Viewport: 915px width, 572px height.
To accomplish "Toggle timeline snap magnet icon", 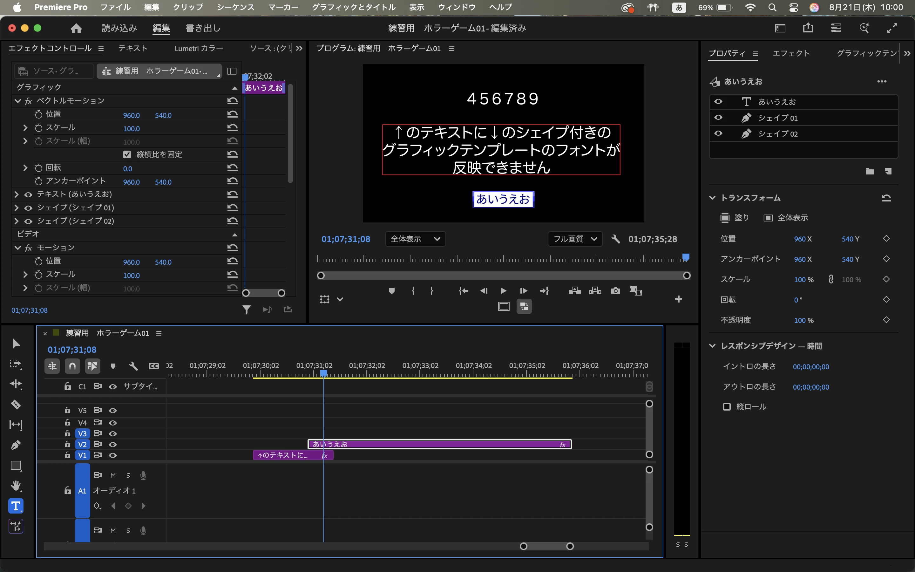I will pyautogui.click(x=72, y=366).
